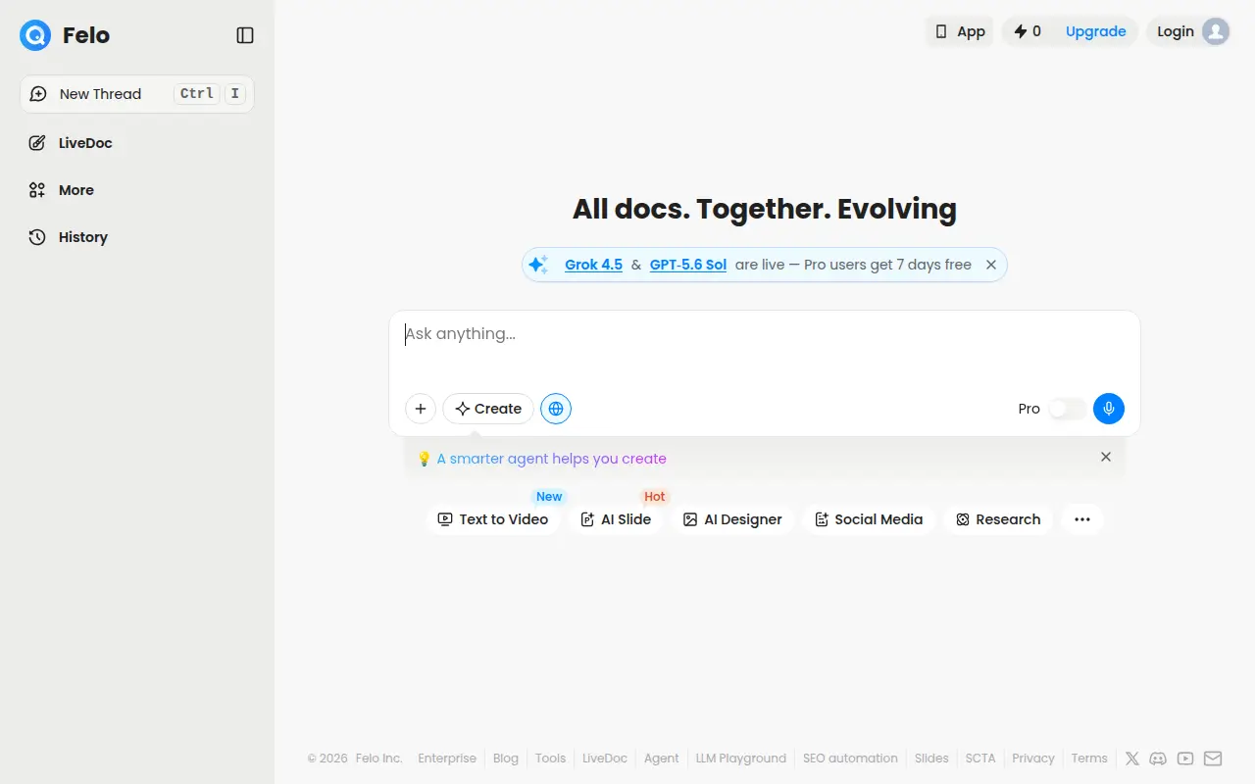The image size is (1255, 784).
Task: Open the Discord footer icon
Action: click(x=1159, y=759)
